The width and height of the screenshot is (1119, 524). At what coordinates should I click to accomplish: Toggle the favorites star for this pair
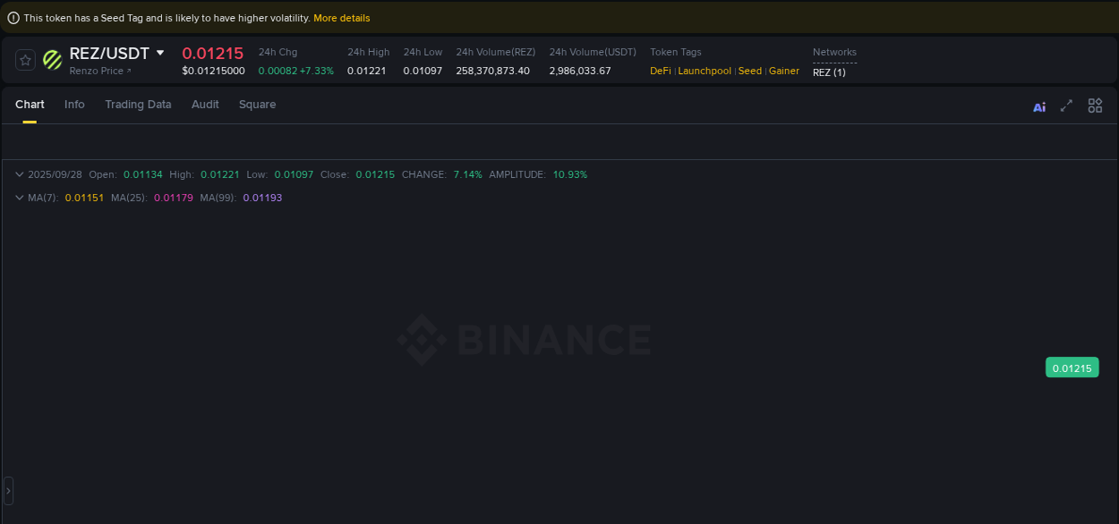tap(25, 60)
